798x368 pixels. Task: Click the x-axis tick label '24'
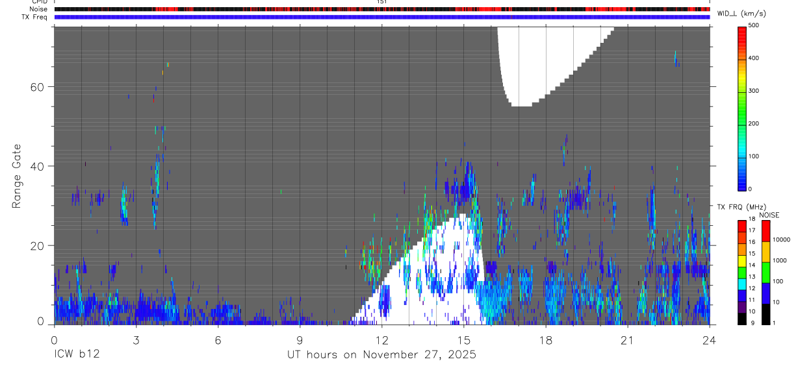(x=710, y=339)
